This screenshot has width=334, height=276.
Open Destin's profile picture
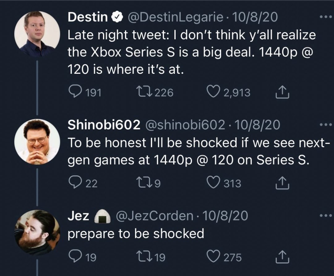coord(37,31)
